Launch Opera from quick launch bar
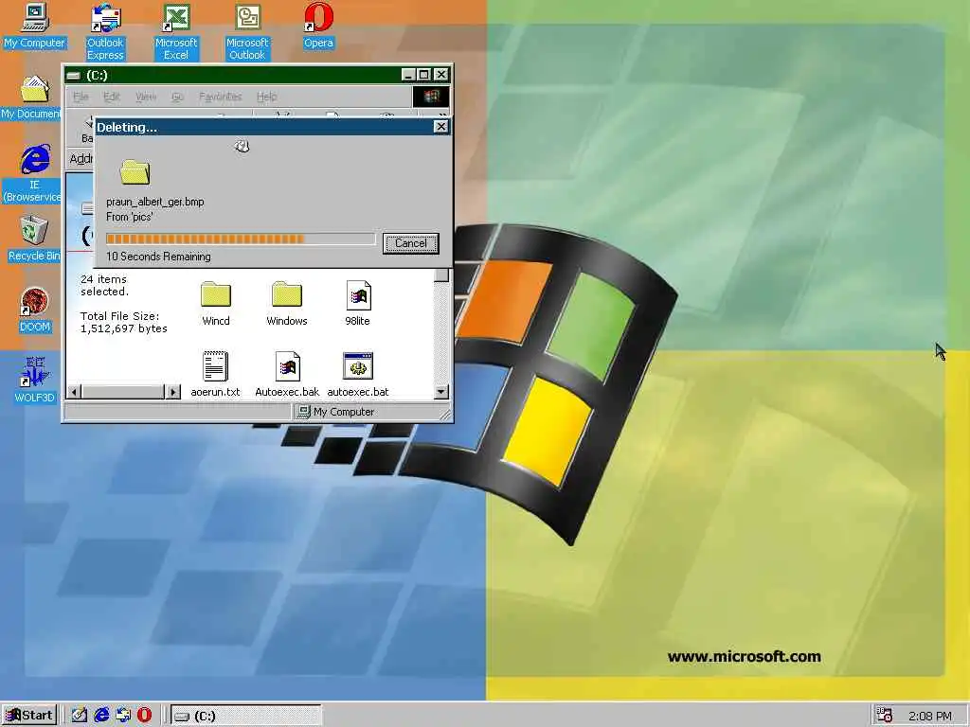The image size is (970, 727). (x=144, y=716)
